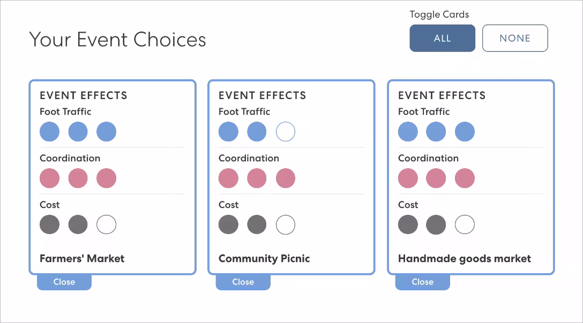Image resolution: width=583 pixels, height=323 pixels.
Task: Click third pink Coordination dot in Farmers' Market
Action: point(106,178)
